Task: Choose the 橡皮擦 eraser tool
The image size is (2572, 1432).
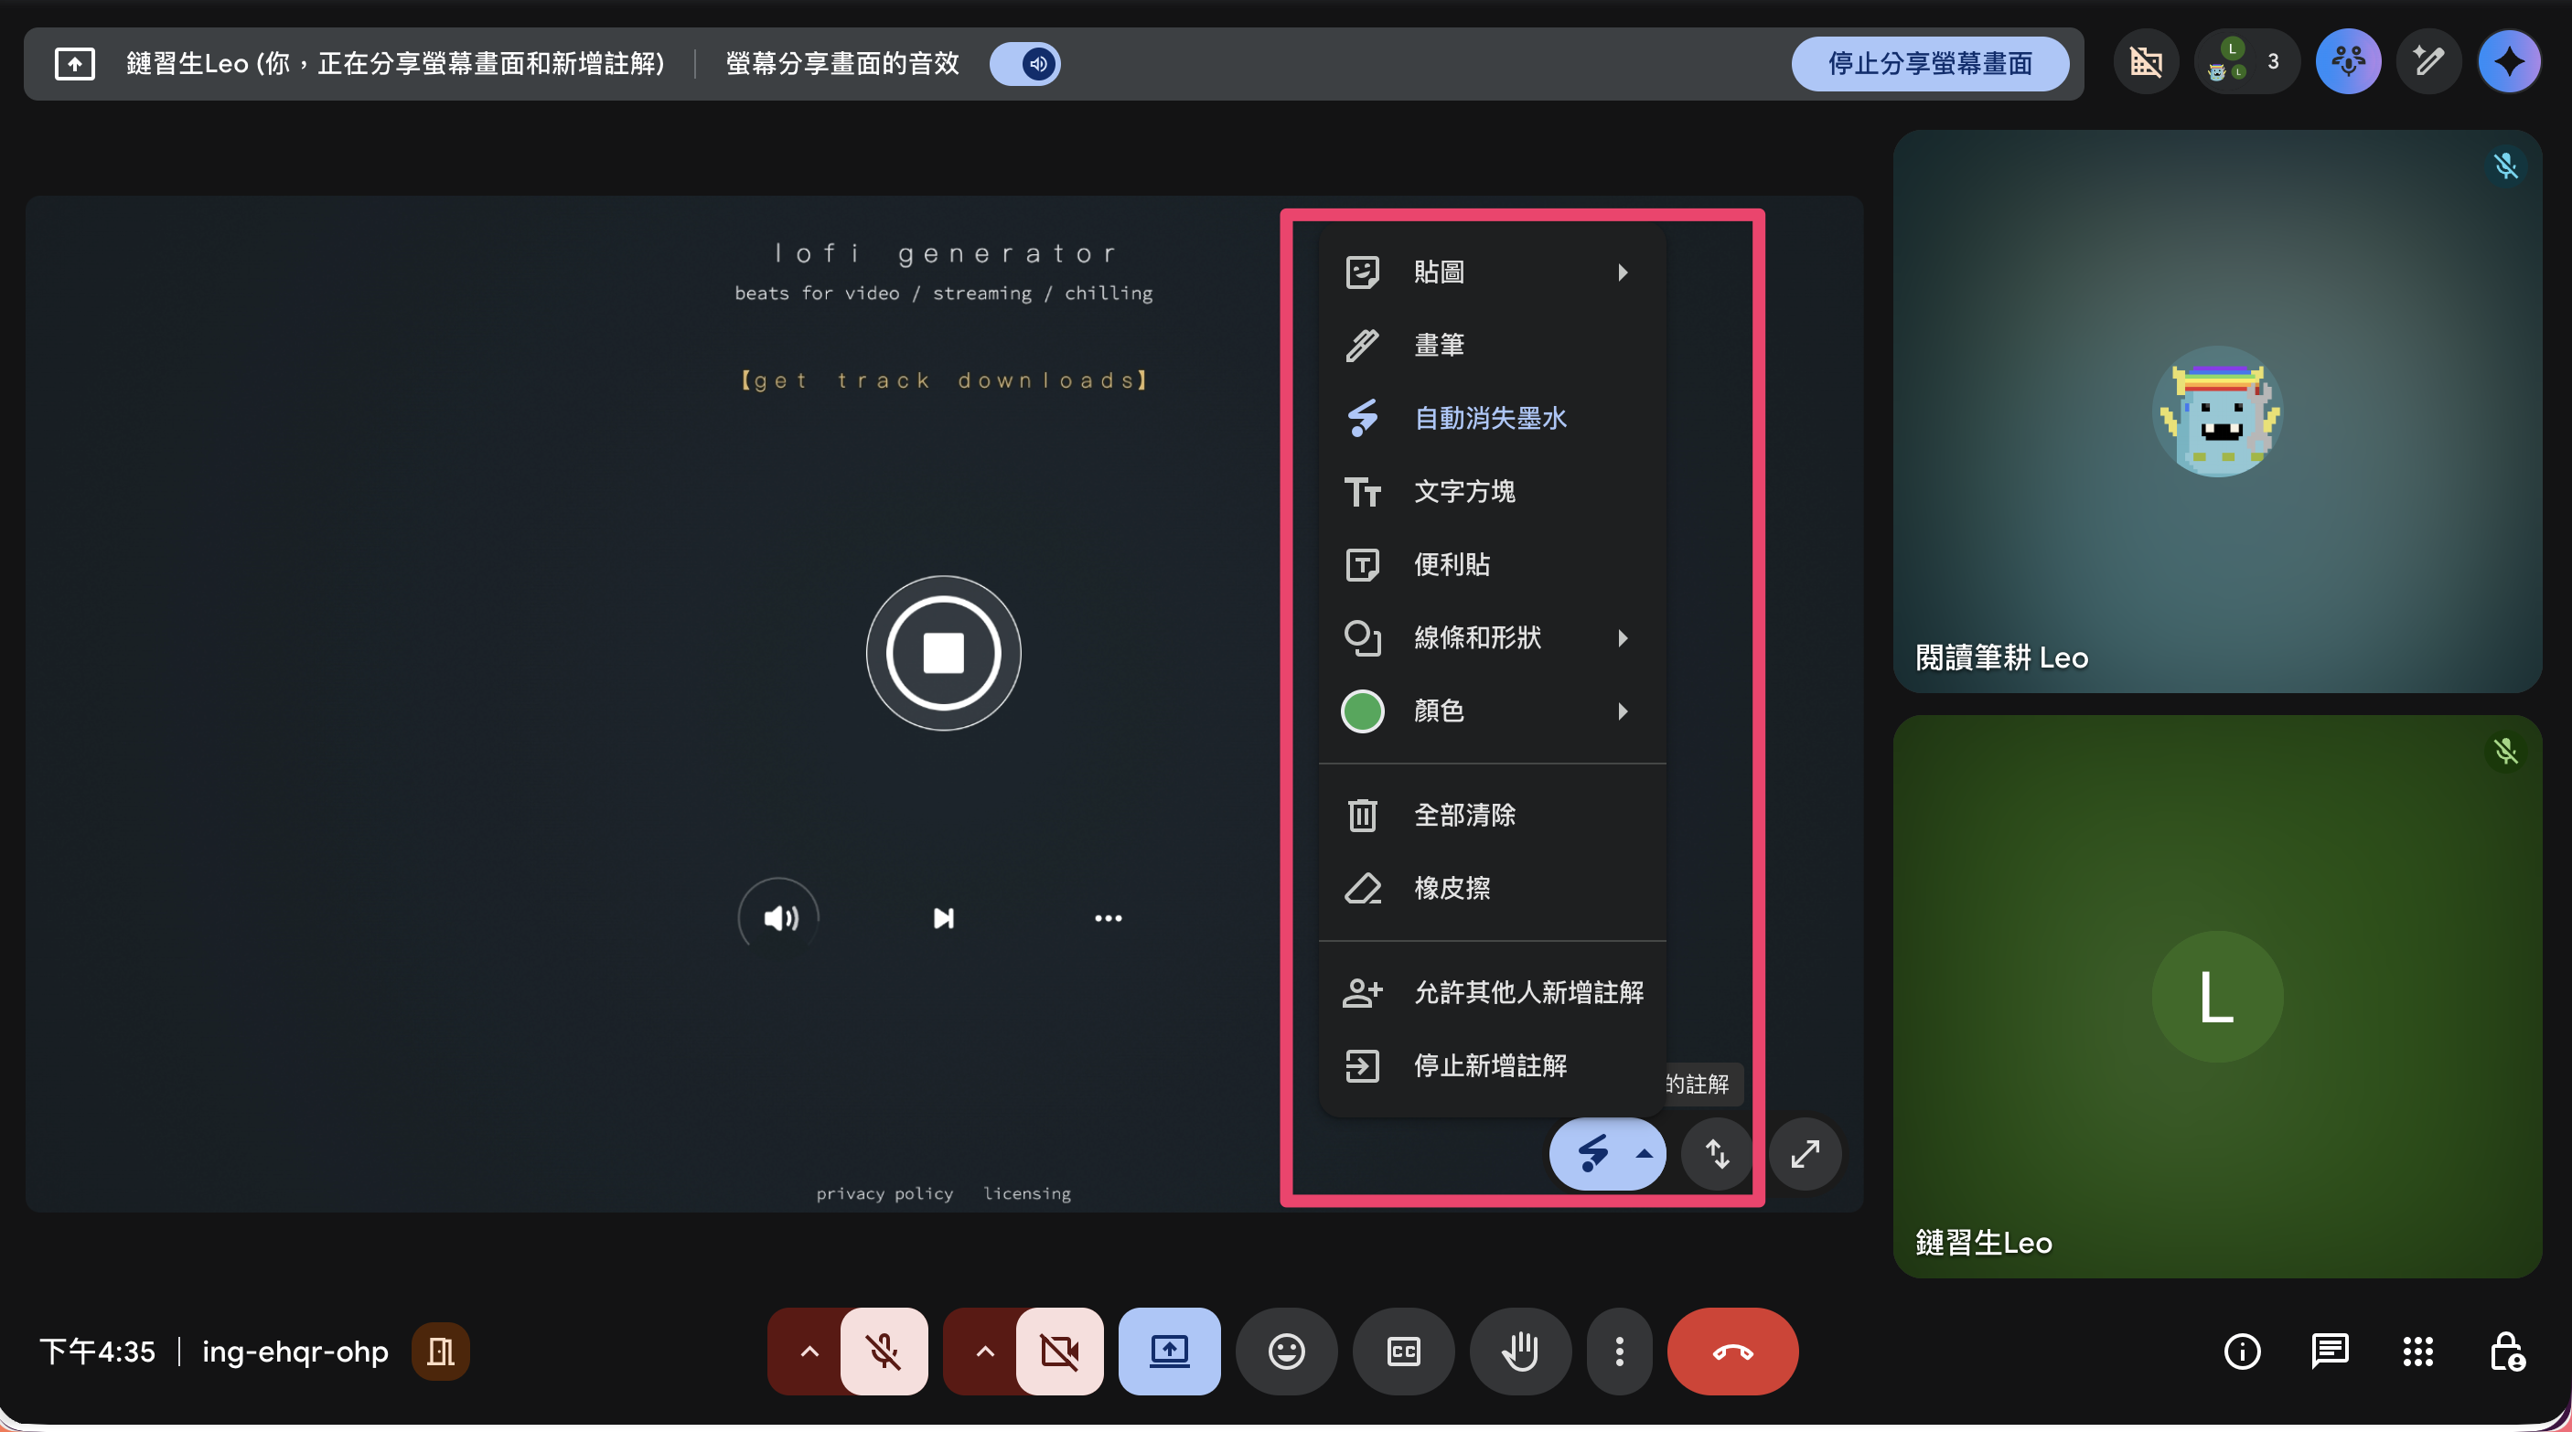Action: tap(1451, 888)
